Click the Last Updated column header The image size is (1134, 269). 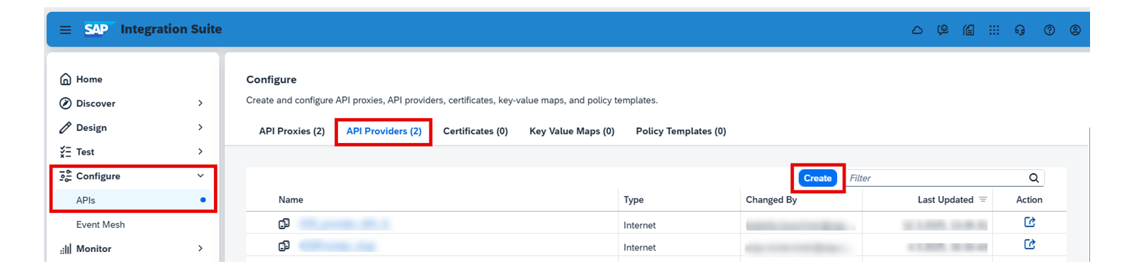tap(945, 200)
